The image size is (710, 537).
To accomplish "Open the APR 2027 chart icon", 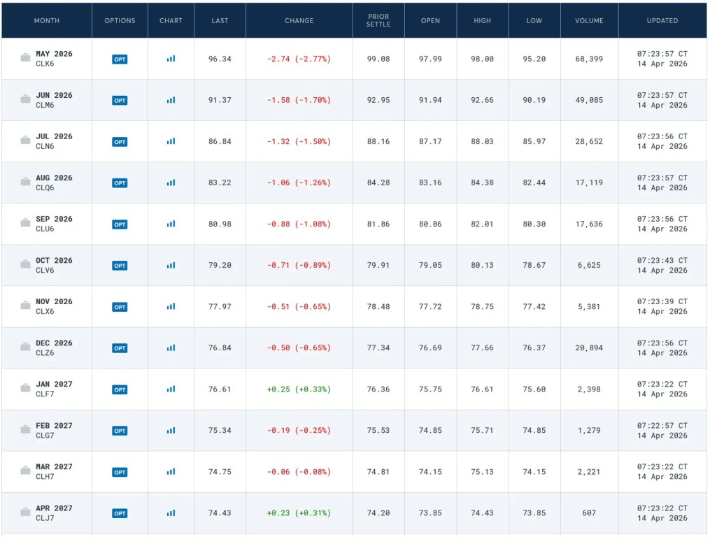I will (x=171, y=513).
